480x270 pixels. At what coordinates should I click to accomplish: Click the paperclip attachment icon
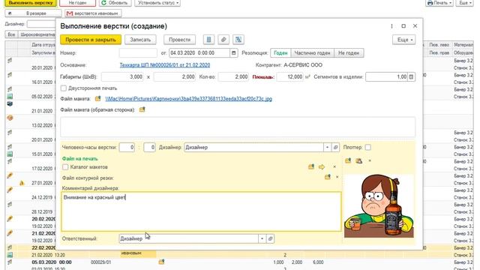click(x=223, y=40)
